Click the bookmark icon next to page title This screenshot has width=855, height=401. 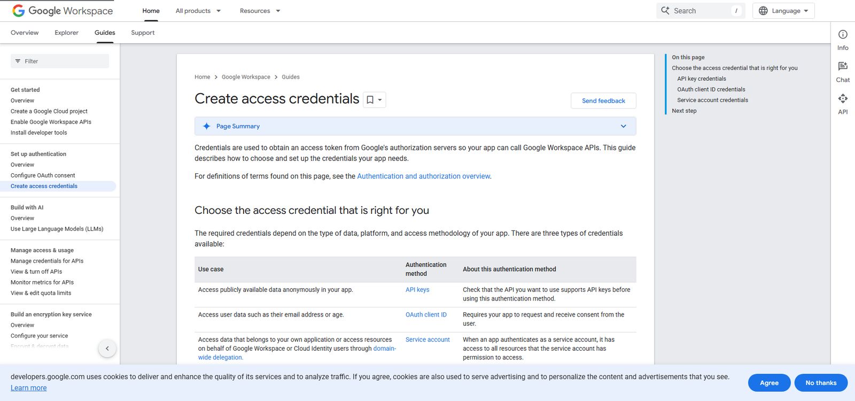370,100
